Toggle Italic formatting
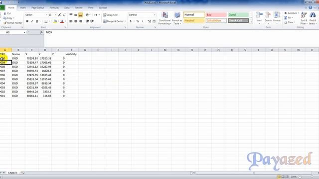Image resolution: width=319 pixels, height=179 pixels. [32, 21]
